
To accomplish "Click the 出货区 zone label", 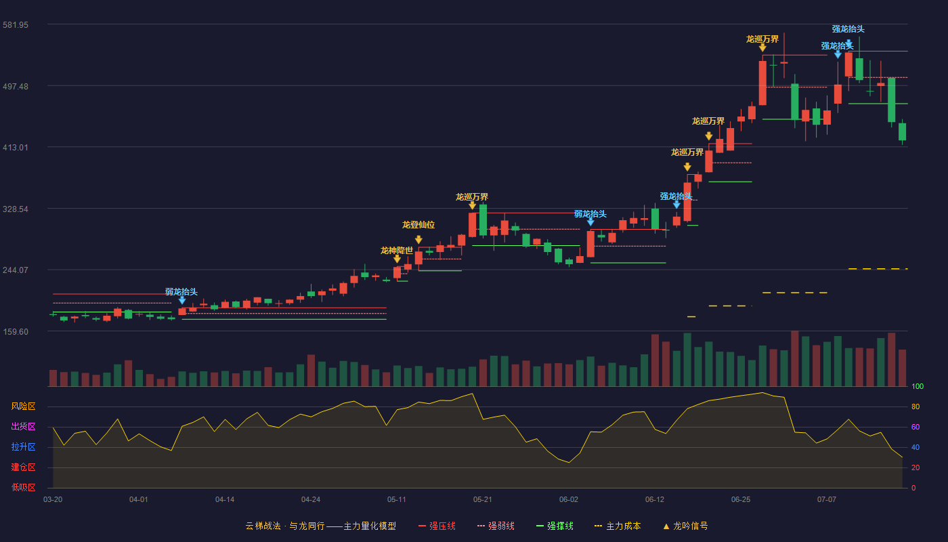I will pos(24,427).
